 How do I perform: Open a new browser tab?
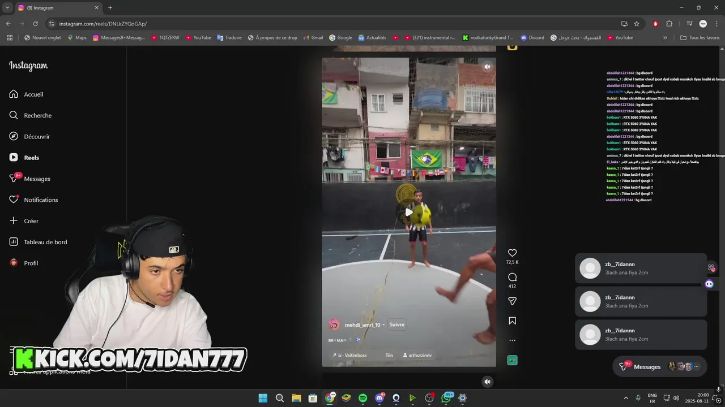click(110, 8)
